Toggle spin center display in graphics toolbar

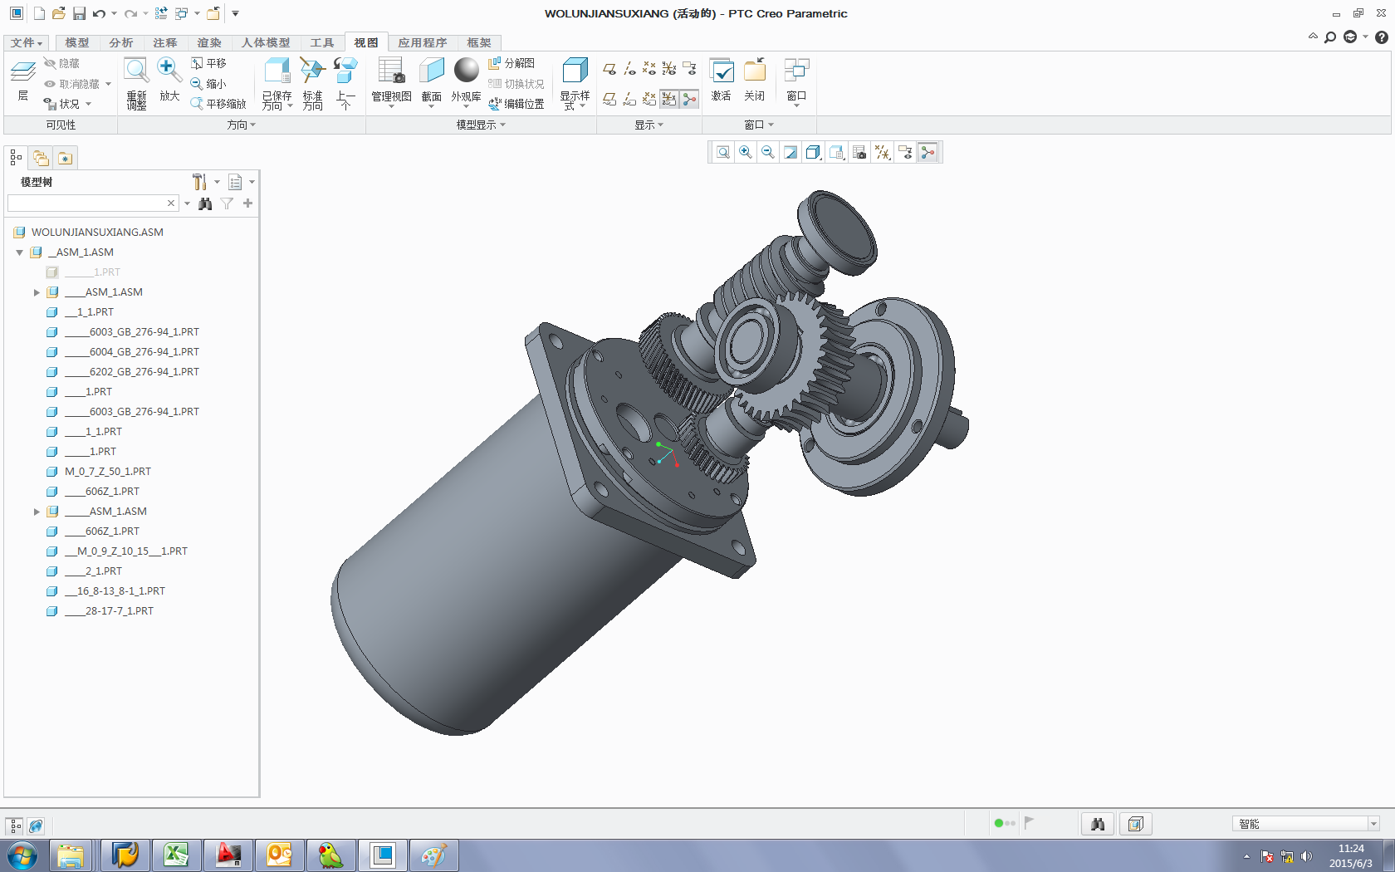pos(928,153)
